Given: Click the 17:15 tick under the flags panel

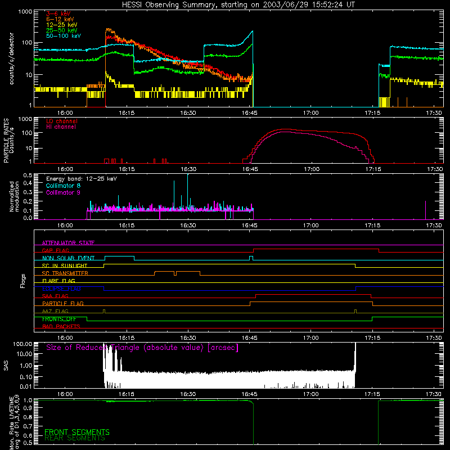Looking at the screenshot, I should (x=372, y=338).
